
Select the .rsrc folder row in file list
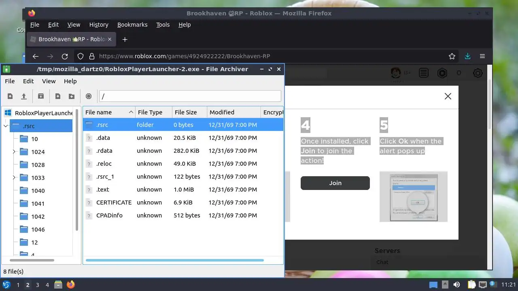tap(183, 125)
